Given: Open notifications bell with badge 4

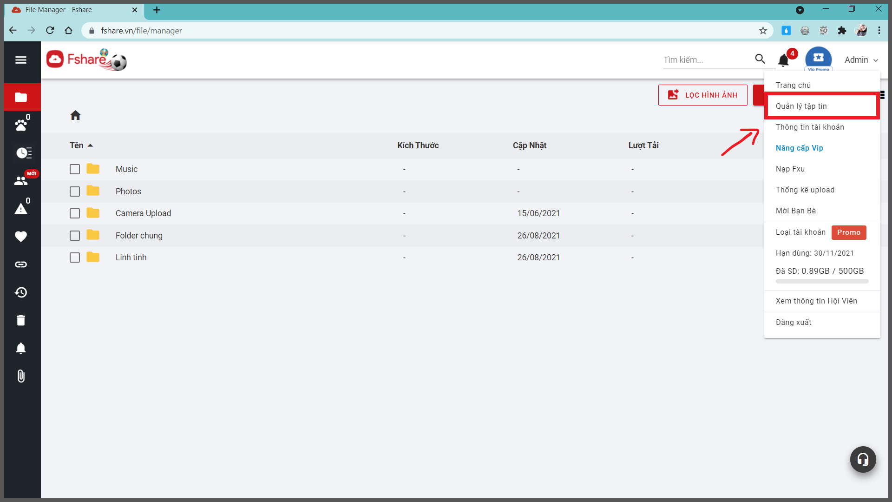Looking at the screenshot, I should (x=784, y=60).
